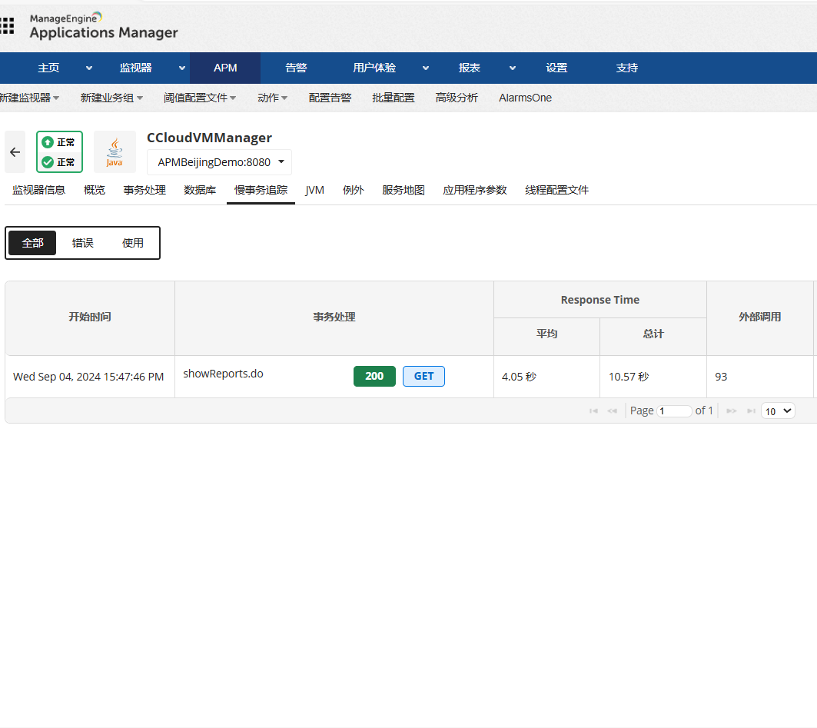Switch to the 应用程序参数 tab
This screenshot has height=728, width=817.
[x=475, y=190]
